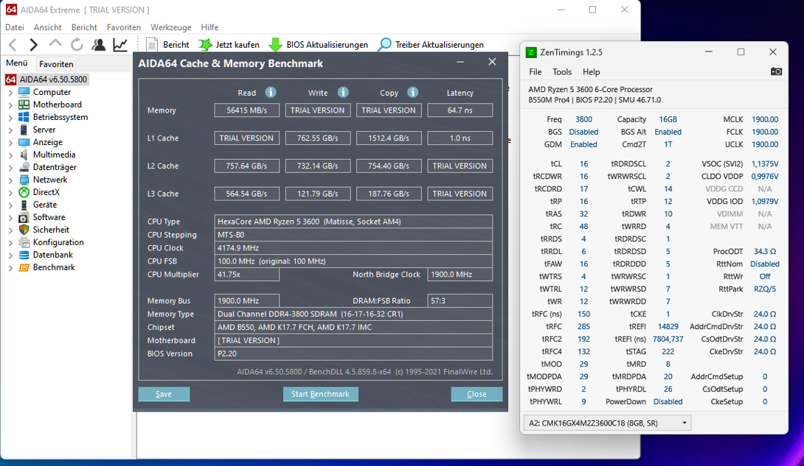Click the Treiber Aktualisierungen magnifier icon
The height and width of the screenshot is (466, 804).
pos(384,45)
